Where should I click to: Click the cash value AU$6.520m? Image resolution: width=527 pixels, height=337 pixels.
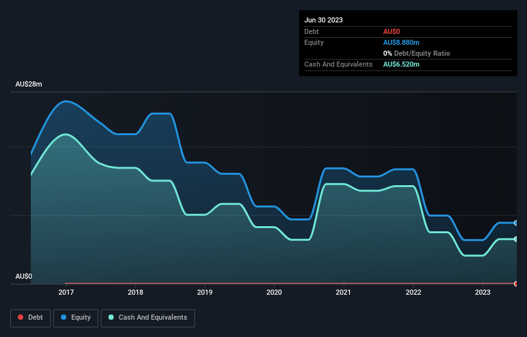click(401, 64)
